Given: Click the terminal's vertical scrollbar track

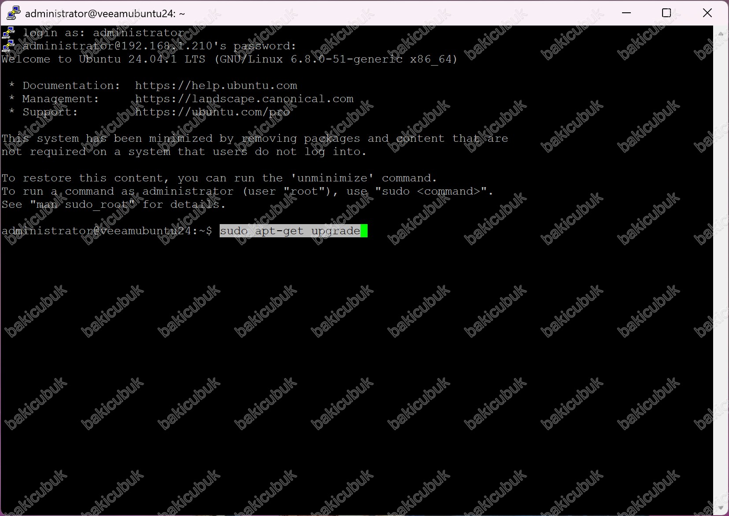Looking at the screenshot, I should [x=721, y=271].
